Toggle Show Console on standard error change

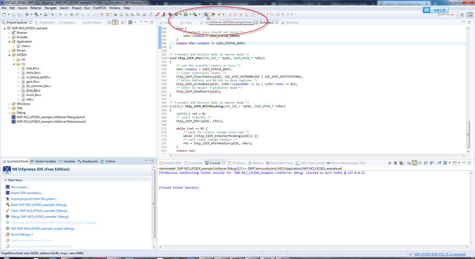pyautogui.click(x=432, y=163)
